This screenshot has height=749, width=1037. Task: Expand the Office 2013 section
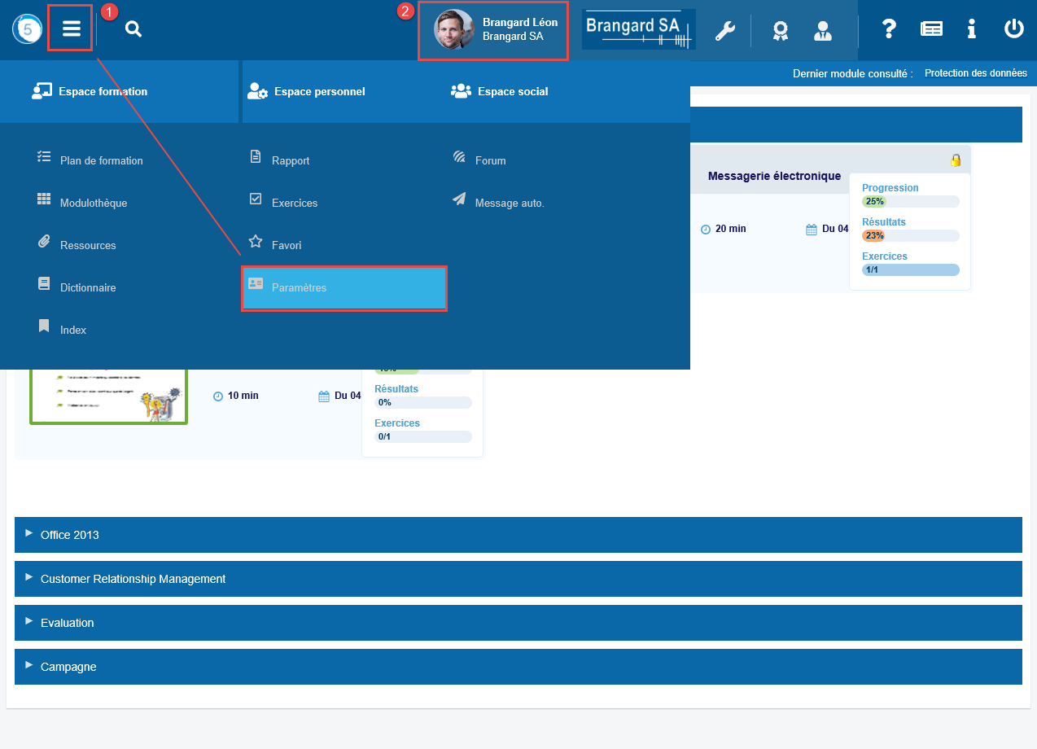coord(70,535)
